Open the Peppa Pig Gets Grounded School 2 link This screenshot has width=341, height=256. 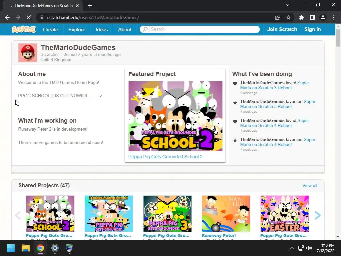[x=165, y=157]
